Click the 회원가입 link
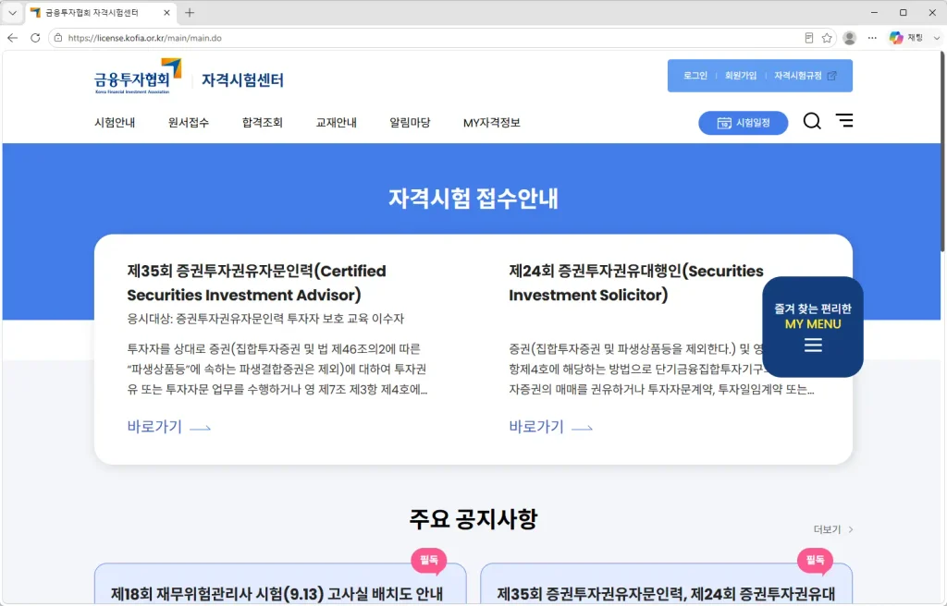 [x=741, y=76]
